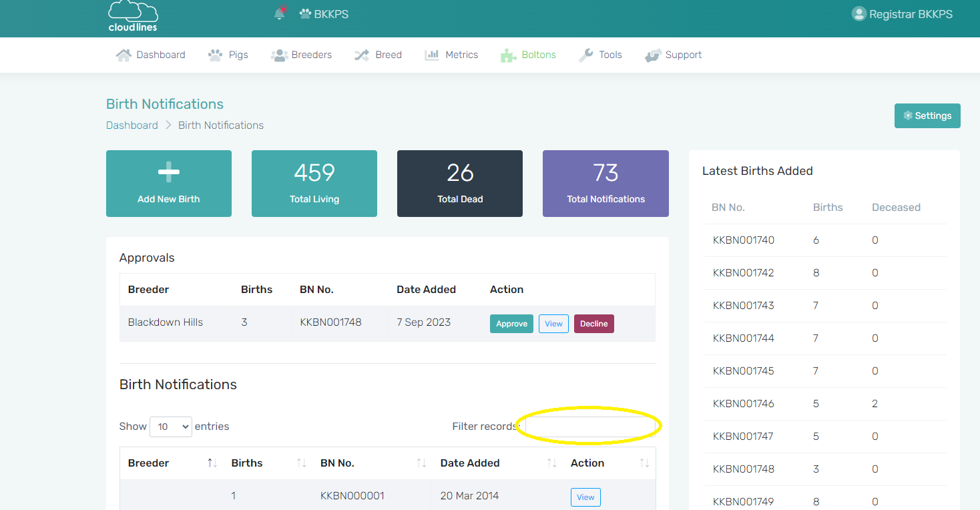Screen dimensions: 980x510
Task: Click the 20 Mar 2014 date cell
Action: point(470,496)
